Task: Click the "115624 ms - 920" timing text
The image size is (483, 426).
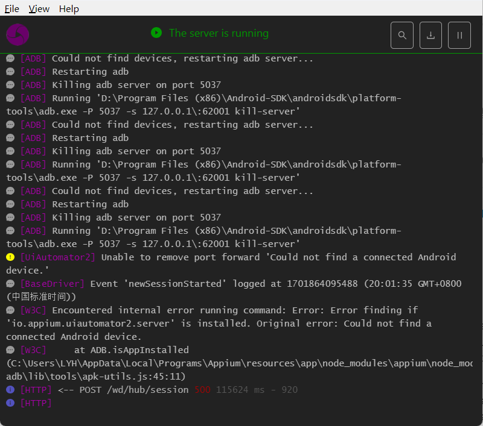Action: pos(257,390)
